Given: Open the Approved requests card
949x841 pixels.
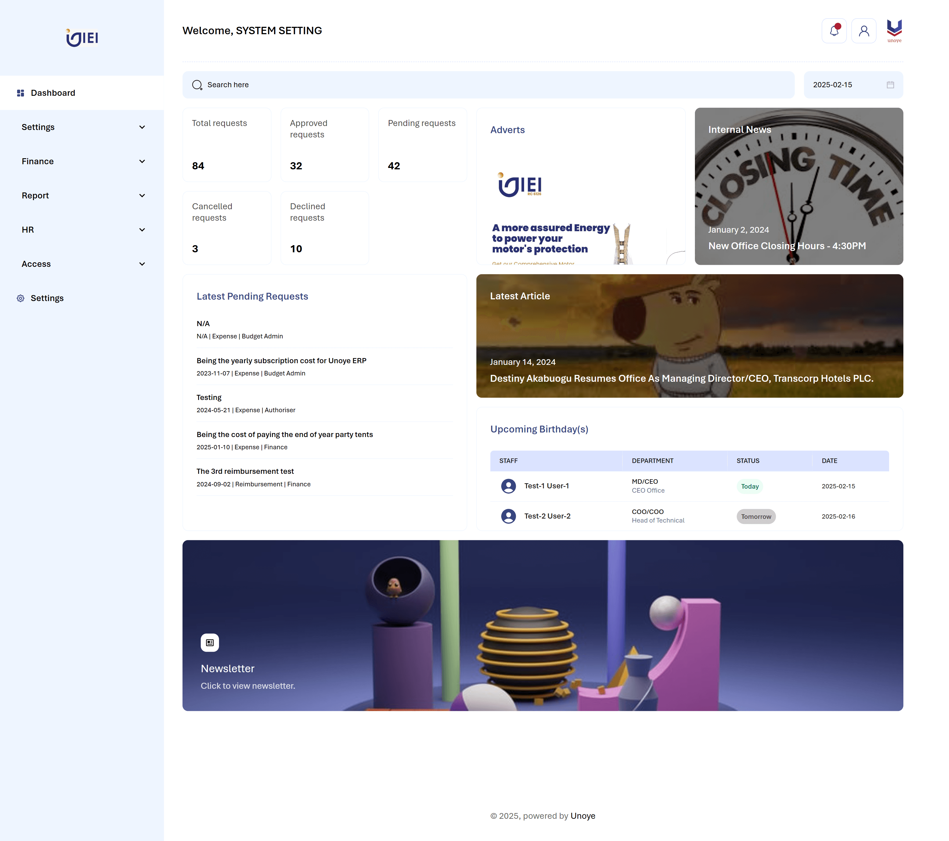Looking at the screenshot, I should [x=325, y=145].
